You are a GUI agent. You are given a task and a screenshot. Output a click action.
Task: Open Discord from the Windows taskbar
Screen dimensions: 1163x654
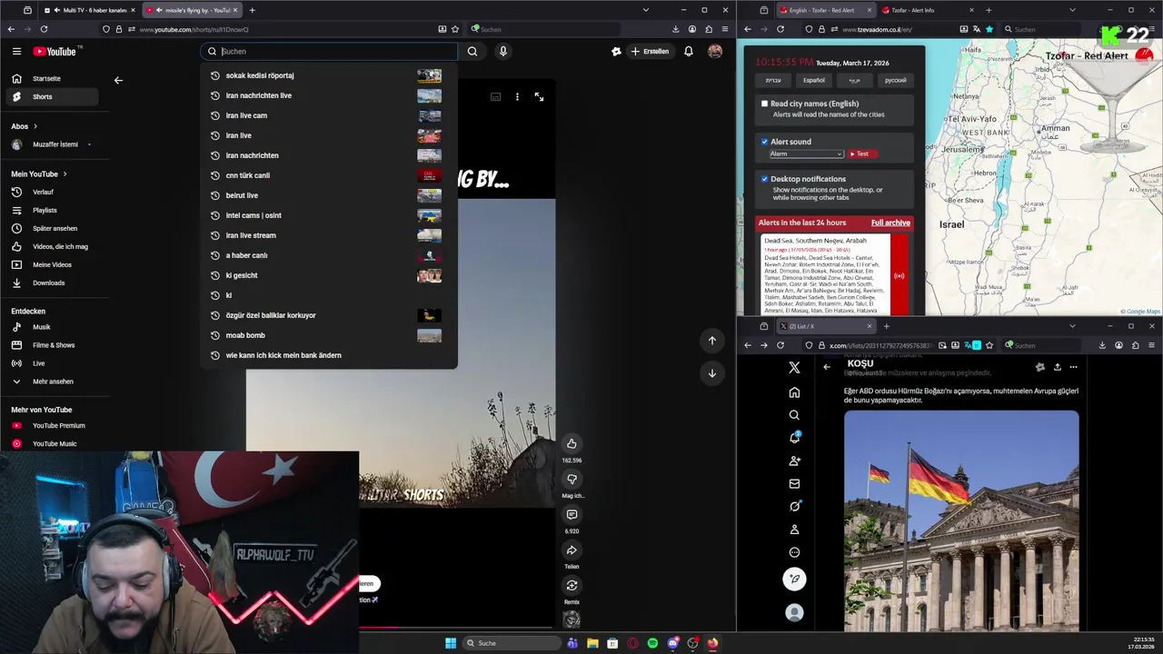[x=672, y=643]
